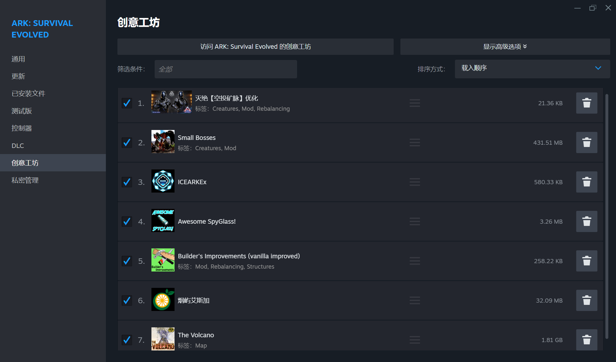616x362 pixels.
Task: Delete the 灭绝【空投矿脉】优化 mod with trash icon
Action: point(586,103)
